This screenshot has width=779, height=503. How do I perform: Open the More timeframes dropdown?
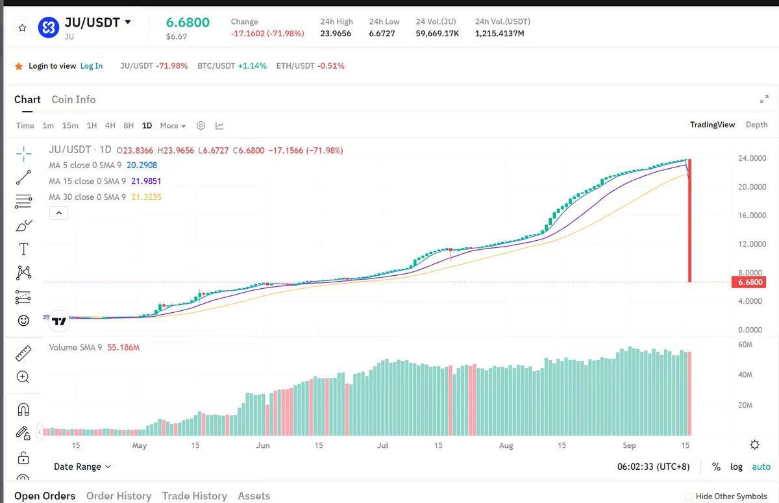click(173, 125)
